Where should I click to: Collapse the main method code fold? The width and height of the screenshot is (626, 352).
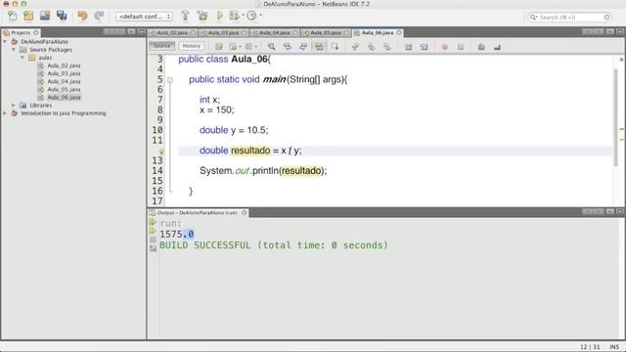point(170,80)
